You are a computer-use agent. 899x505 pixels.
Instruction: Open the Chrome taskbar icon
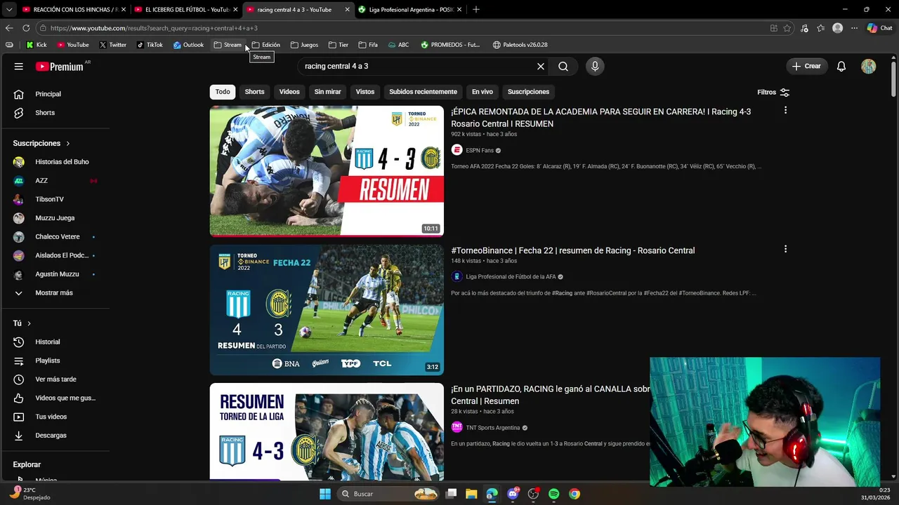(575, 494)
